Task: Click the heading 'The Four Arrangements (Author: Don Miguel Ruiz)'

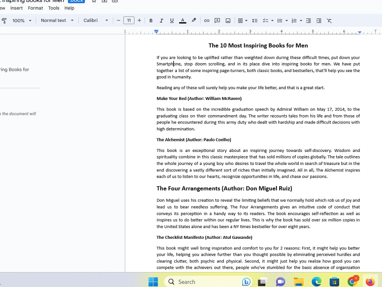Action: tap(224, 188)
